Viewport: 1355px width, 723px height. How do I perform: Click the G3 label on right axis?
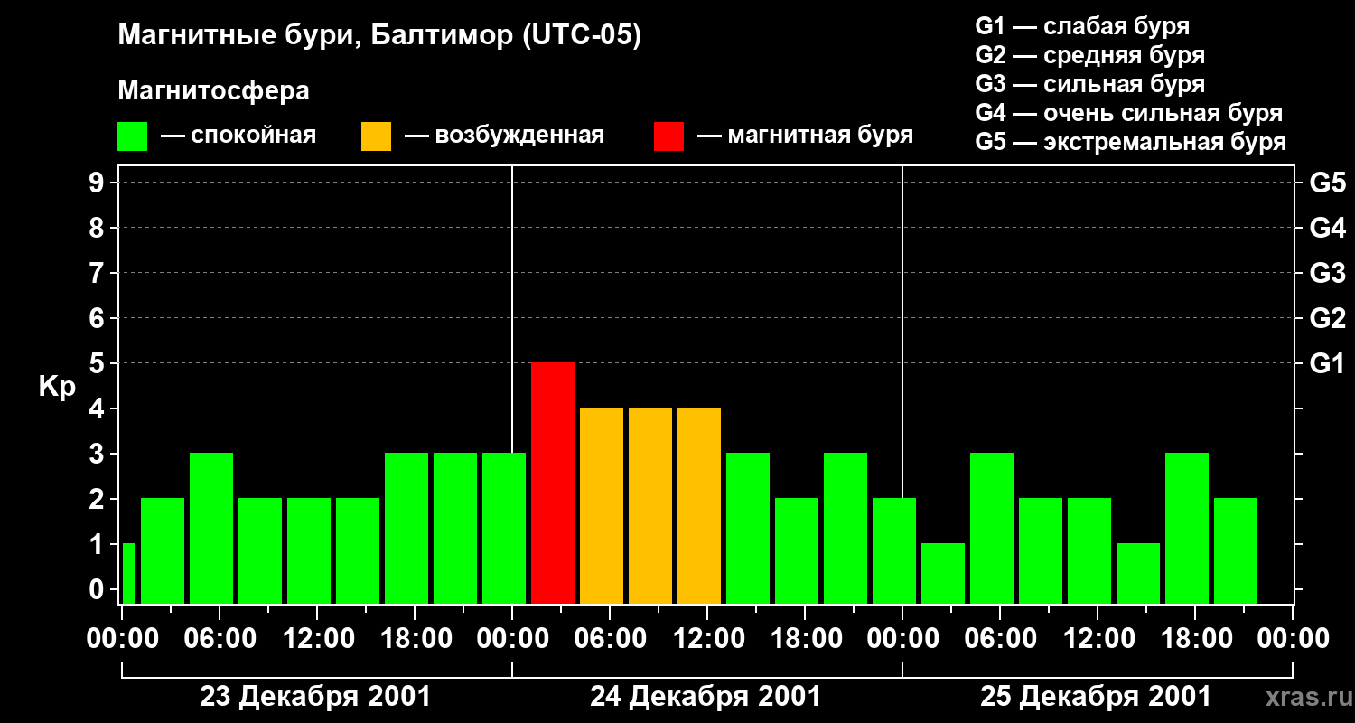coord(1328,273)
